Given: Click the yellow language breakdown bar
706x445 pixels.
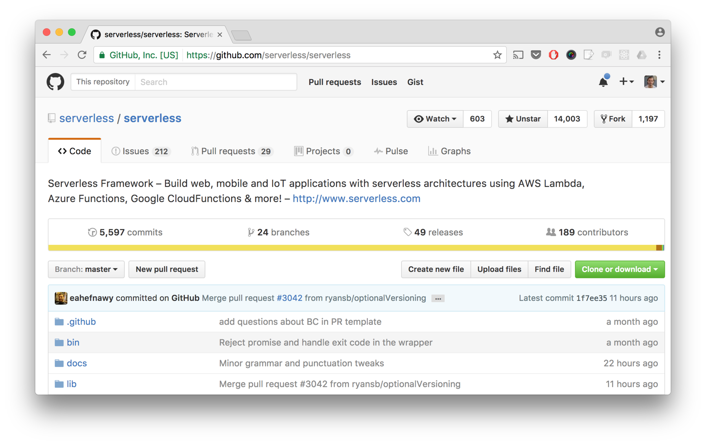Looking at the screenshot, I should (x=330, y=248).
